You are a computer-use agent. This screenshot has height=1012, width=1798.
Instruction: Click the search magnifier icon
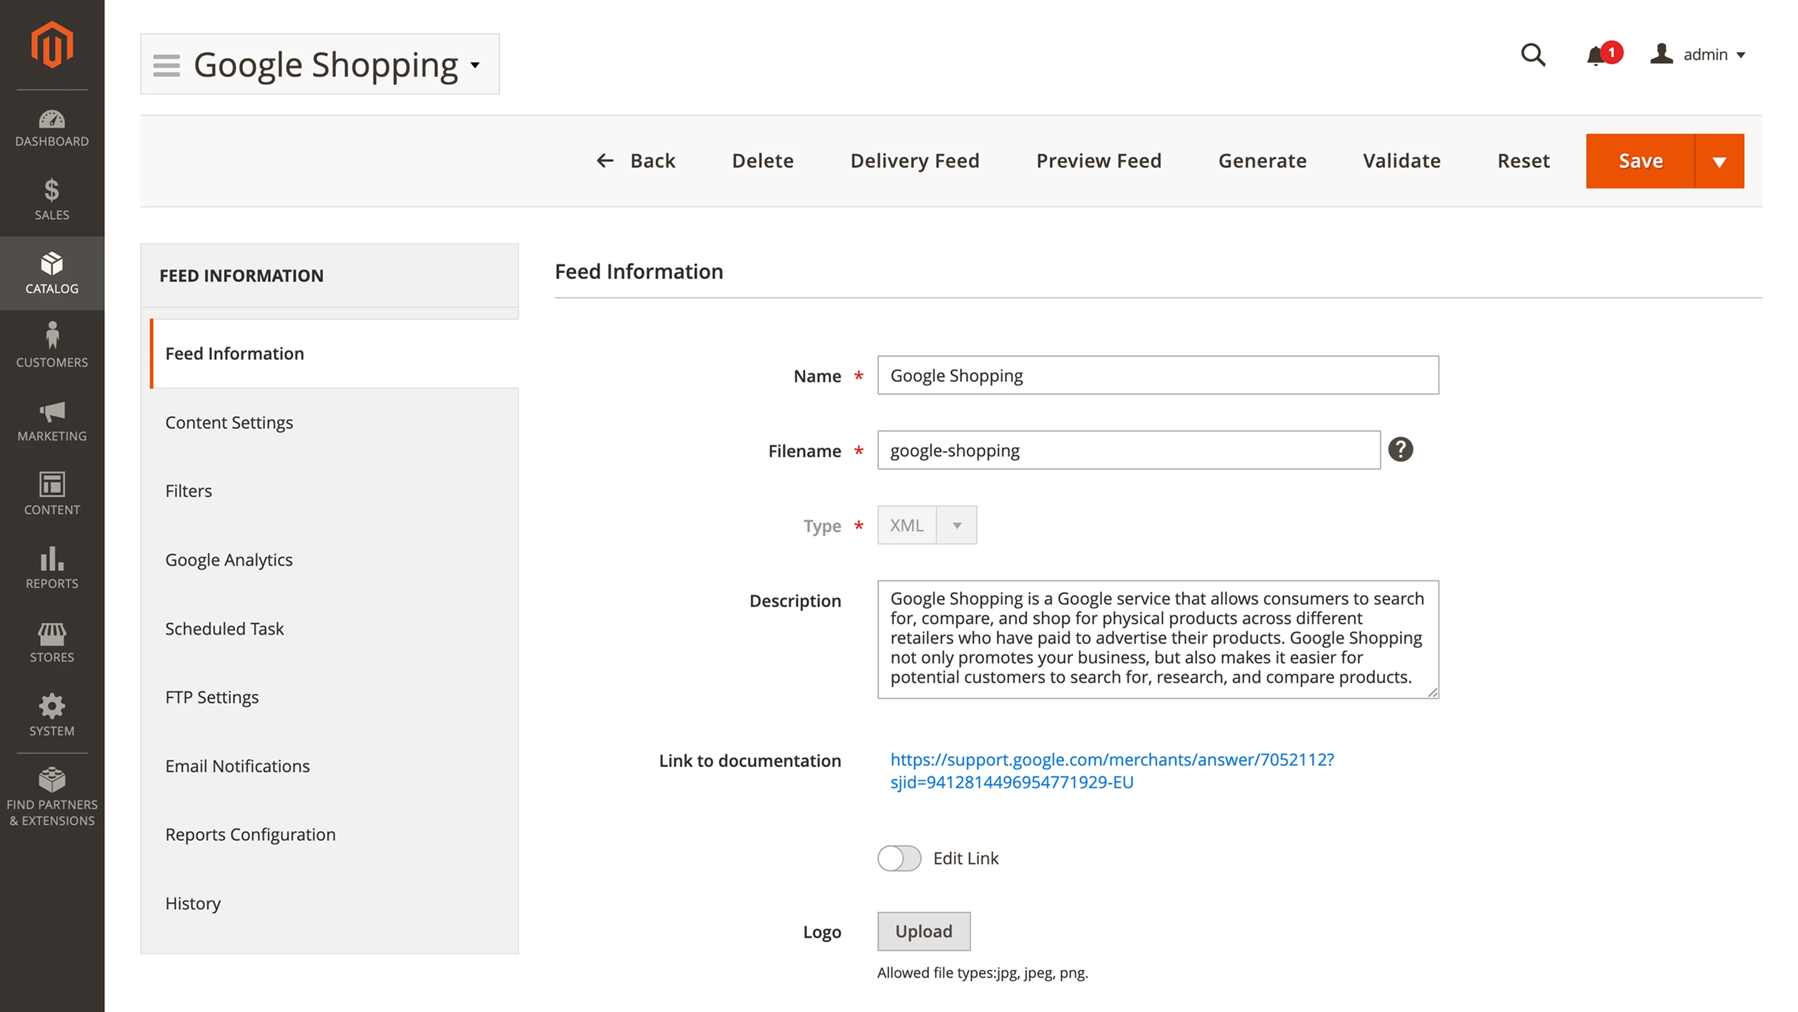pos(1532,54)
